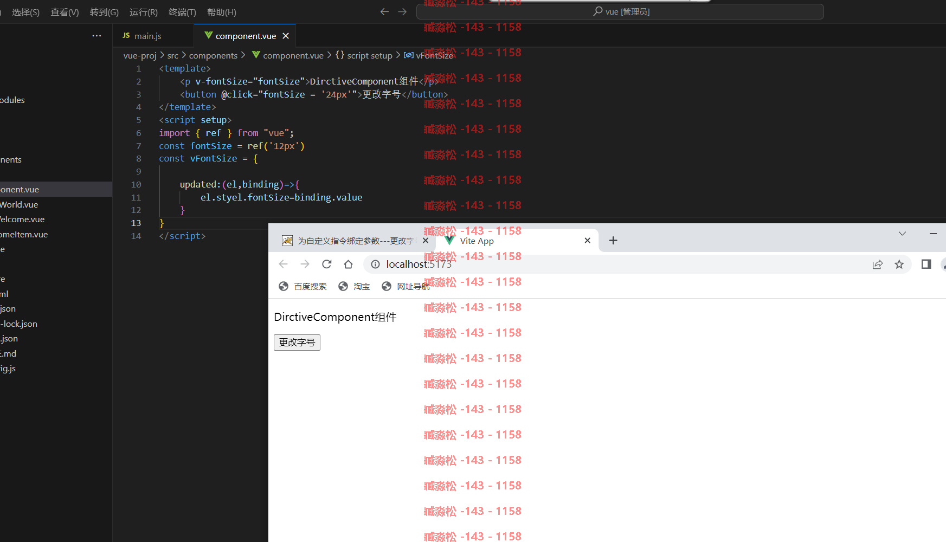Click the 更改字号 button on the page
Screen dimensions: 946x542
point(297,343)
